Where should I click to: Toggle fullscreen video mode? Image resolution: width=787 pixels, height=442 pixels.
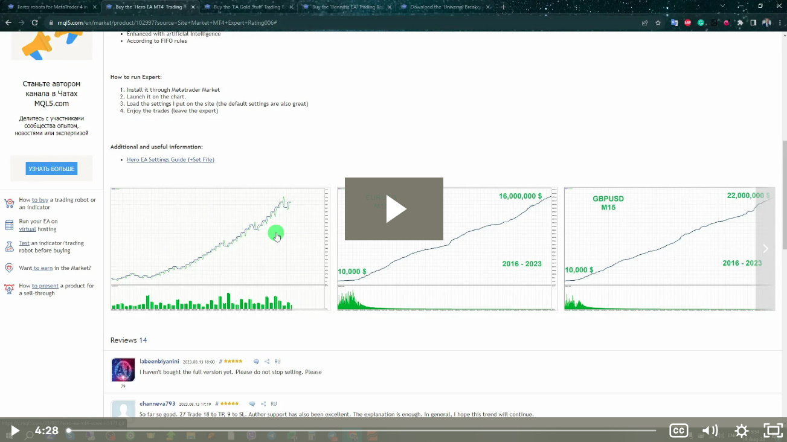[x=773, y=431]
